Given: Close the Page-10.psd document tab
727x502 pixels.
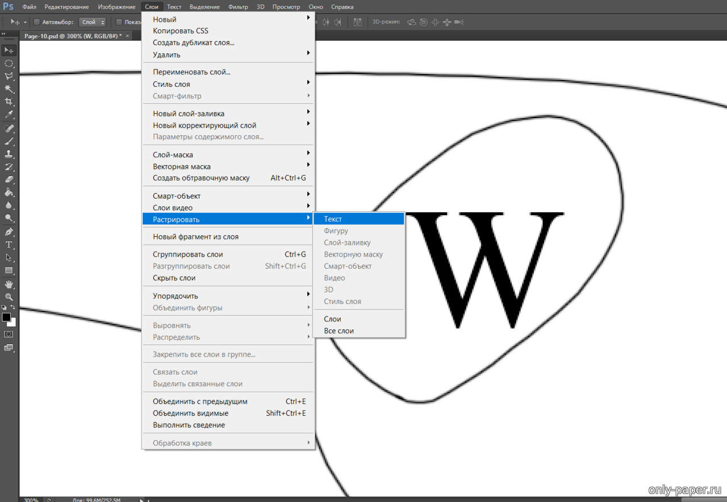Looking at the screenshot, I should 128,36.
